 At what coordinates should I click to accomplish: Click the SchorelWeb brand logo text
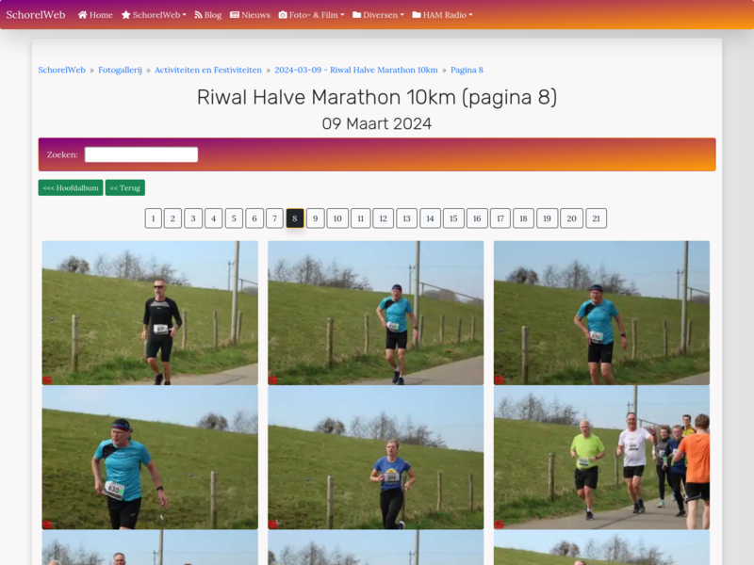[x=36, y=15]
